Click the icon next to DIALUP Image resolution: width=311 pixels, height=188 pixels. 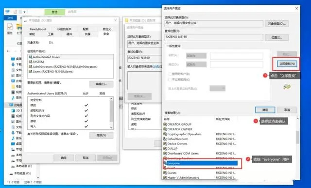(165, 148)
